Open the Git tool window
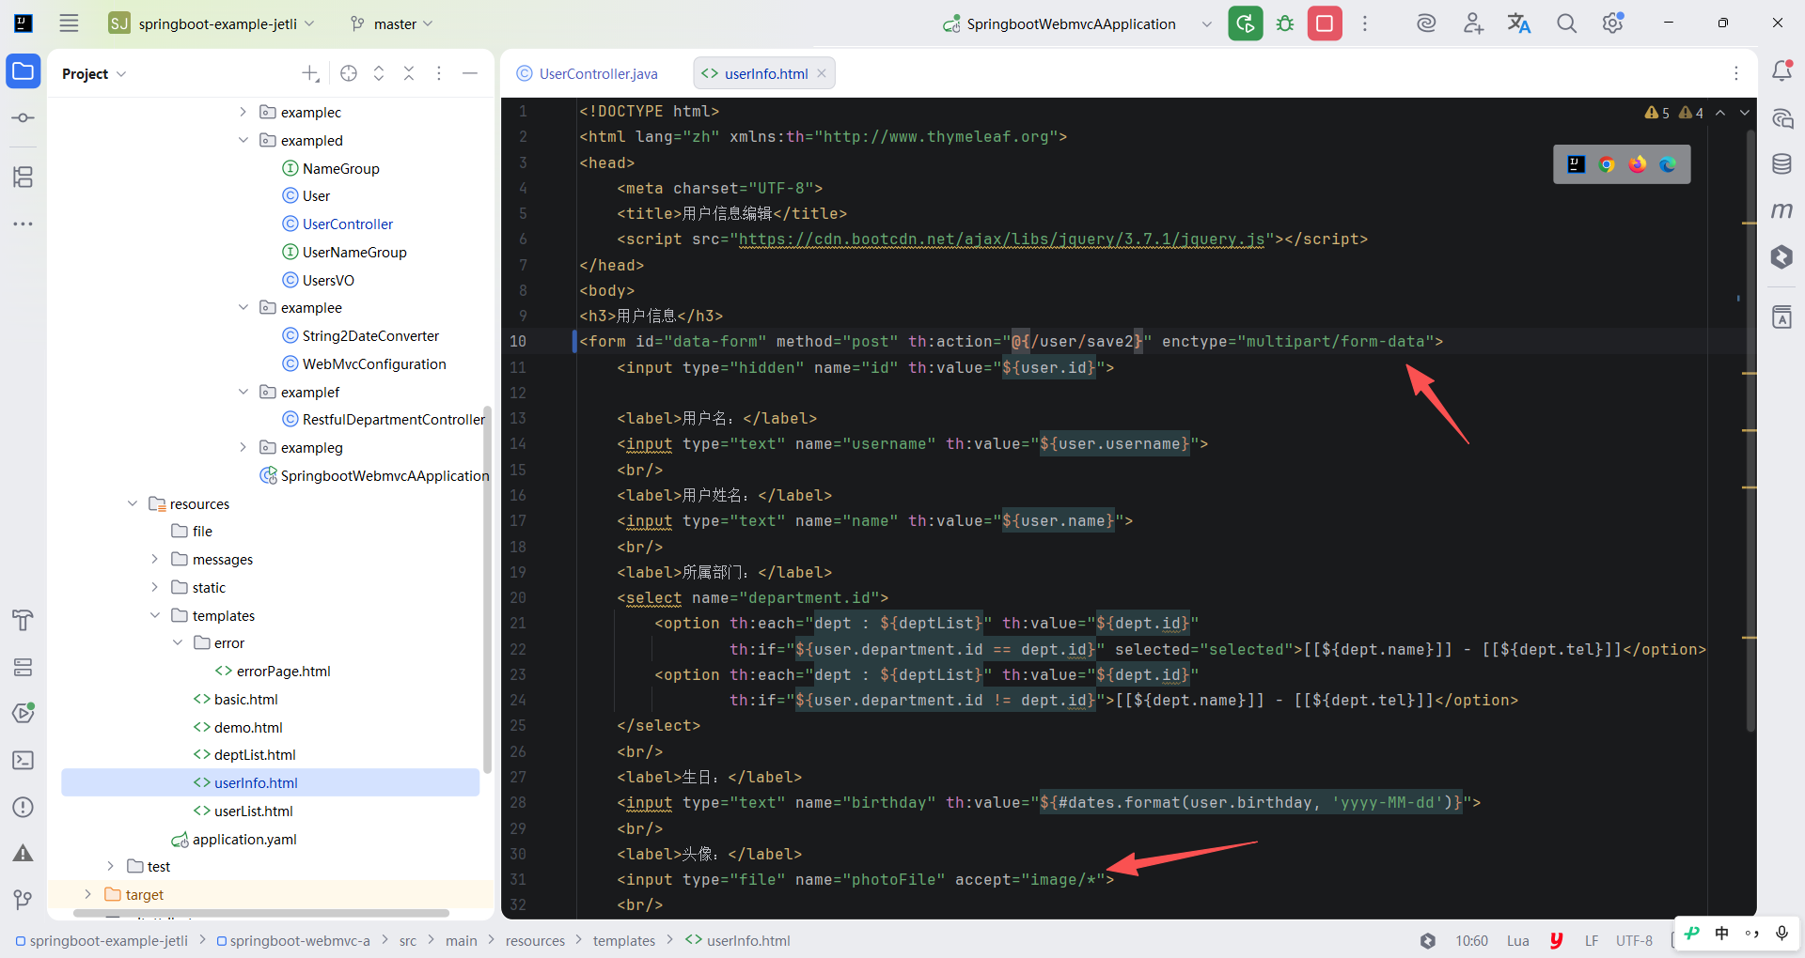 [x=24, y=900]
